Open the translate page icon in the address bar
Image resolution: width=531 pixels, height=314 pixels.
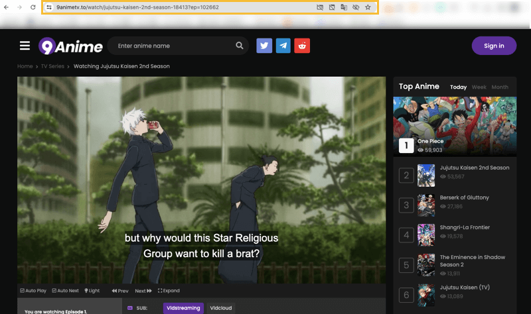pos(344,7)
